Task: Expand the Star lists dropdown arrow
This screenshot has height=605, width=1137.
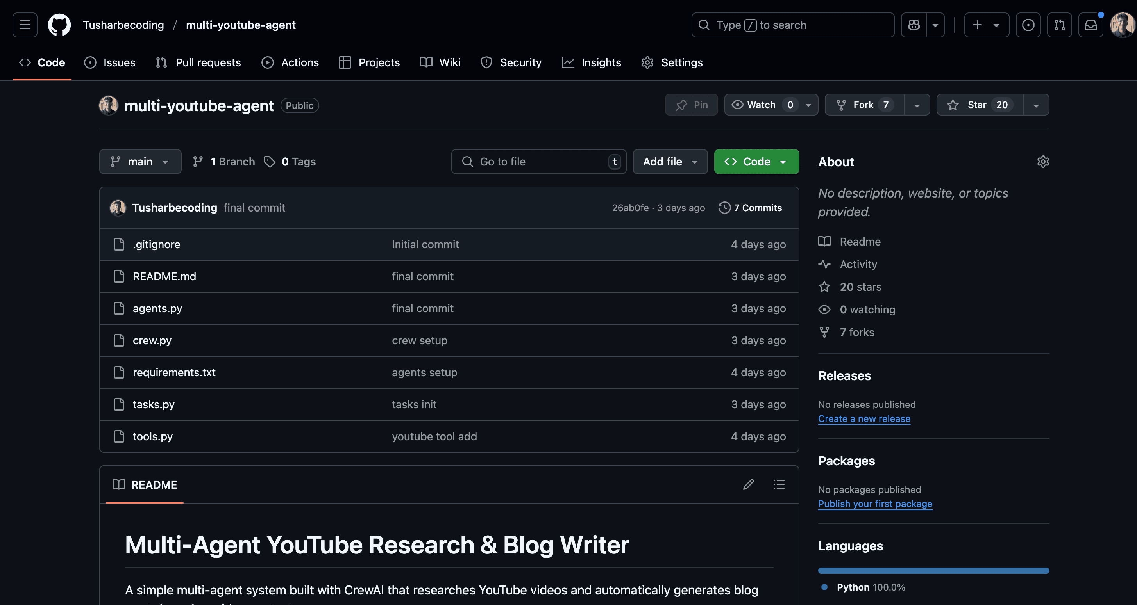Action: 1036,105
